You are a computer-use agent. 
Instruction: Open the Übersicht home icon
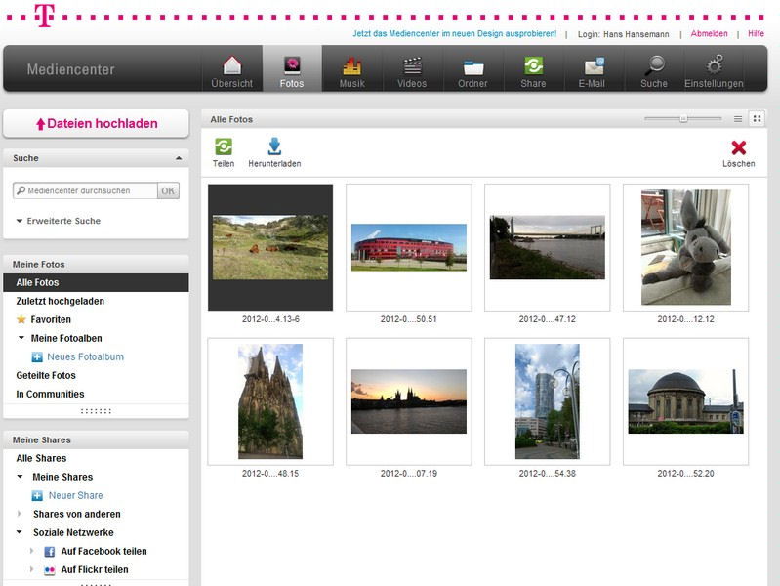(x=231, y=71)
